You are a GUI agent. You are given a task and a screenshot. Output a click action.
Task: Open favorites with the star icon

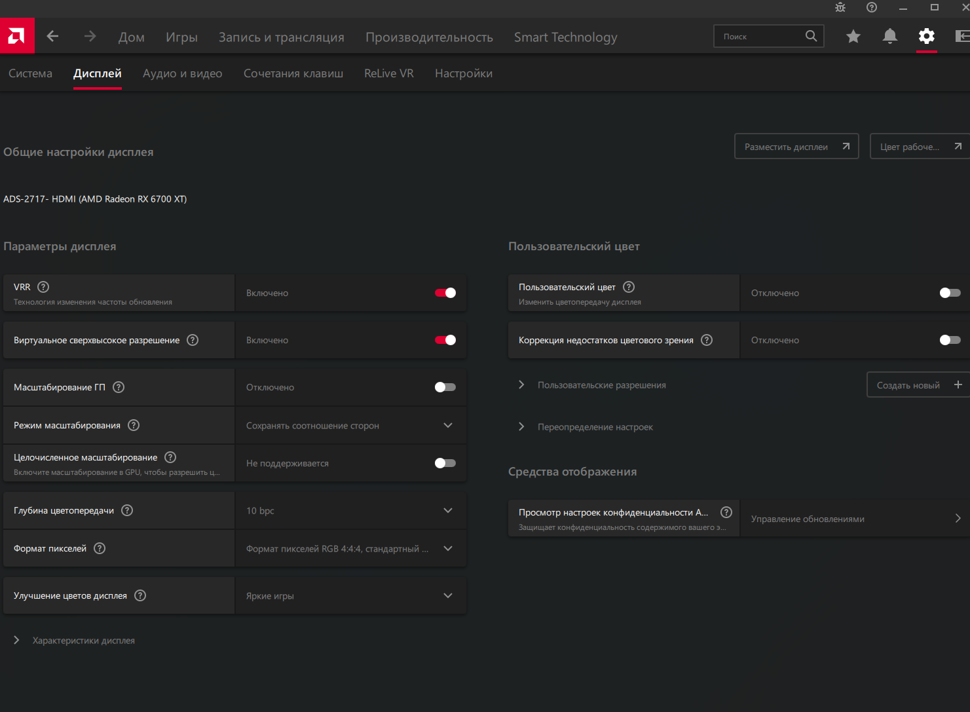click(853, 37)
